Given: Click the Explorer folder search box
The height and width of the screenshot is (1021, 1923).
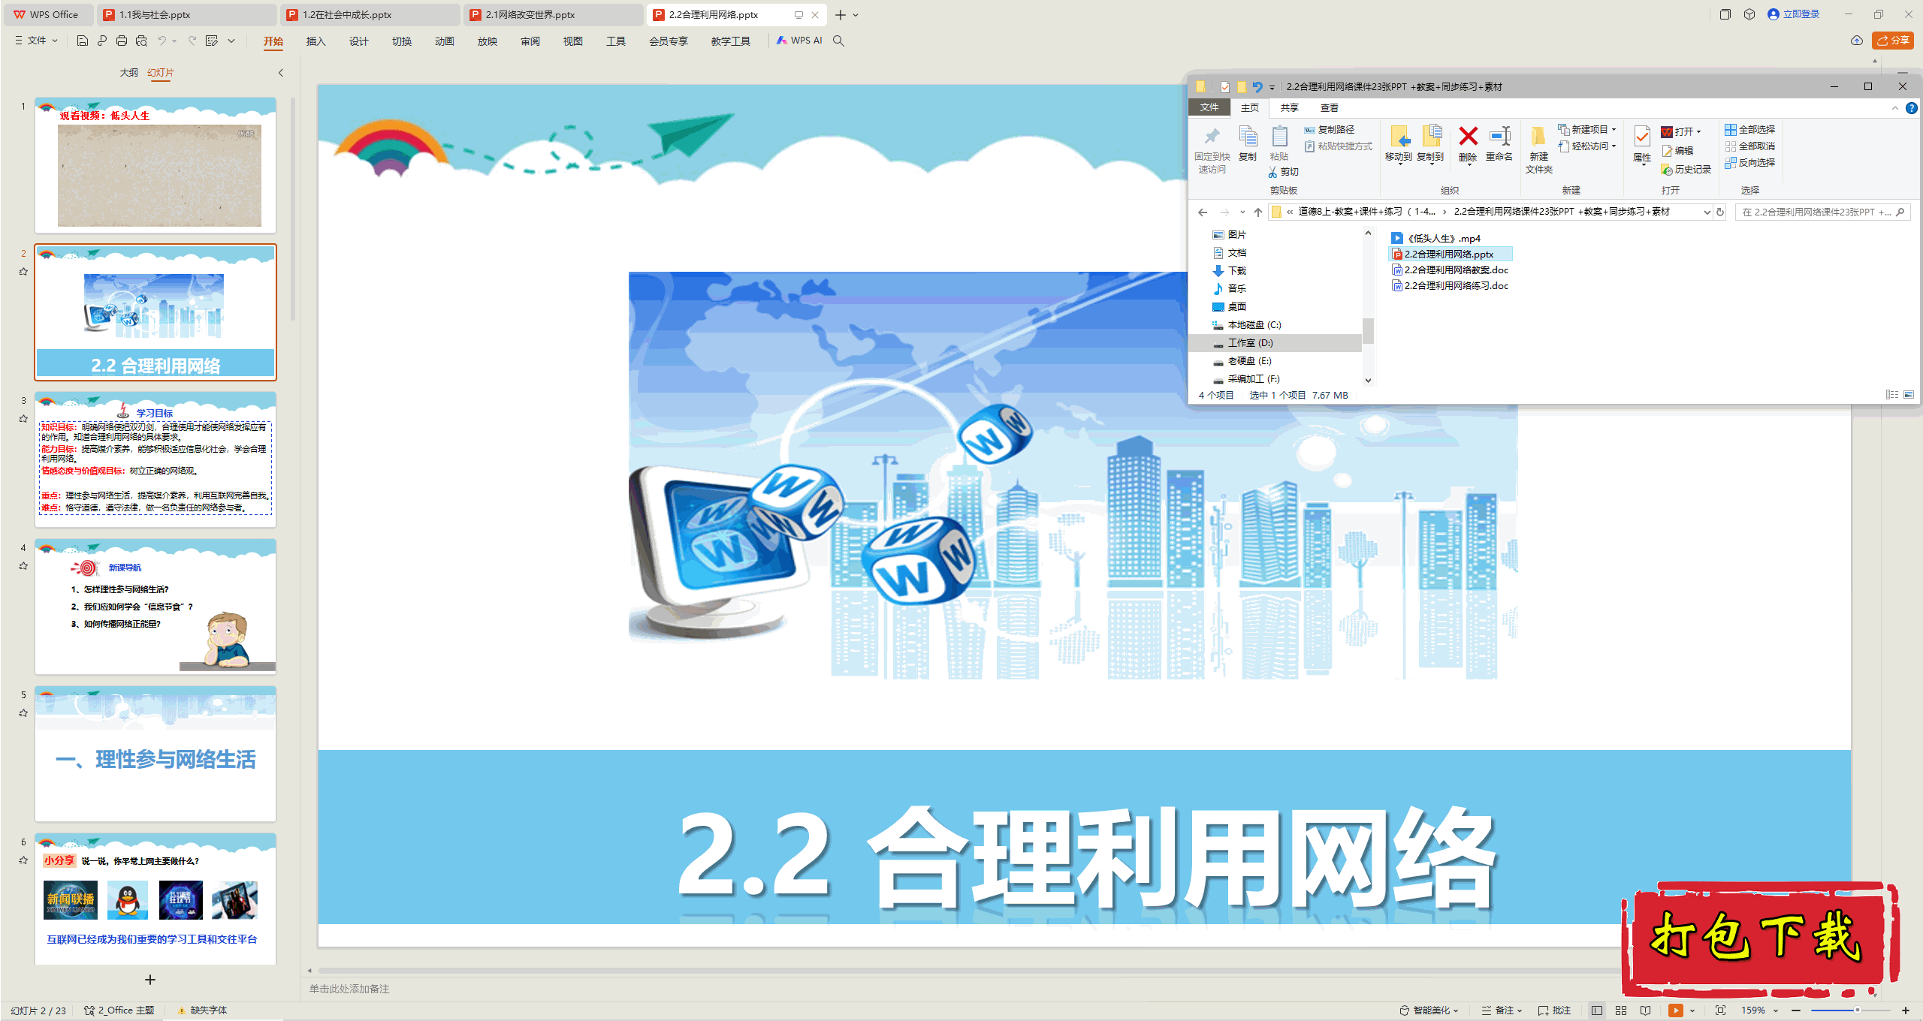Looking at the screenshot, I should (1822, 212).
